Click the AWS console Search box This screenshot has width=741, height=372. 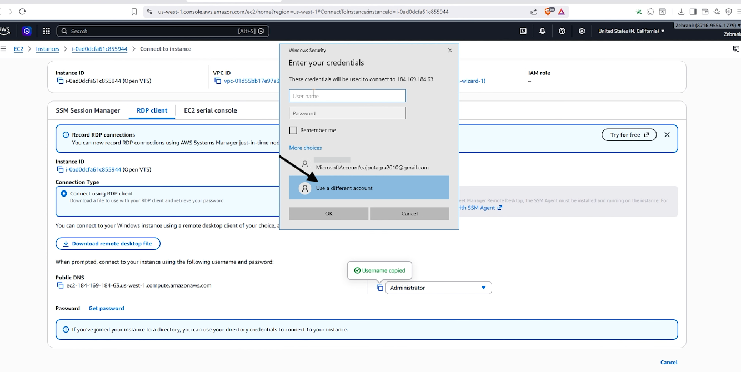click(163, 31)
